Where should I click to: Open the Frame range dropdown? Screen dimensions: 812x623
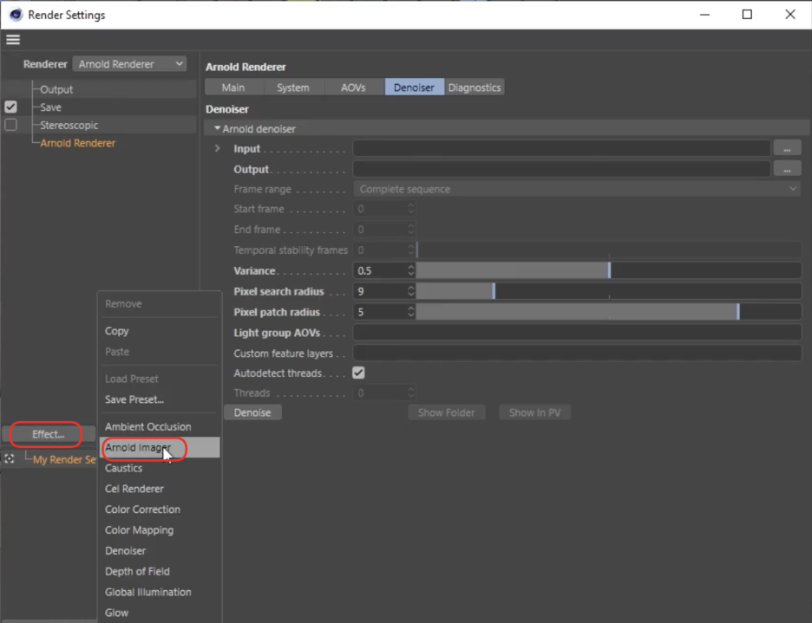click(577, 190)
